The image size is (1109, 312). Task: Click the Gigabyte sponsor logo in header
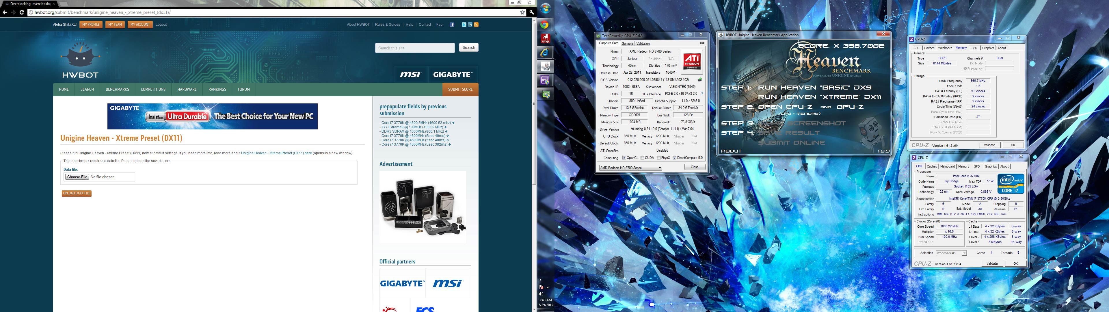453,75
